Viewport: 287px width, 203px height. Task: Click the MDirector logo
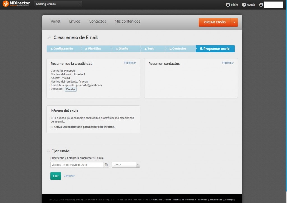pos(16,4)
